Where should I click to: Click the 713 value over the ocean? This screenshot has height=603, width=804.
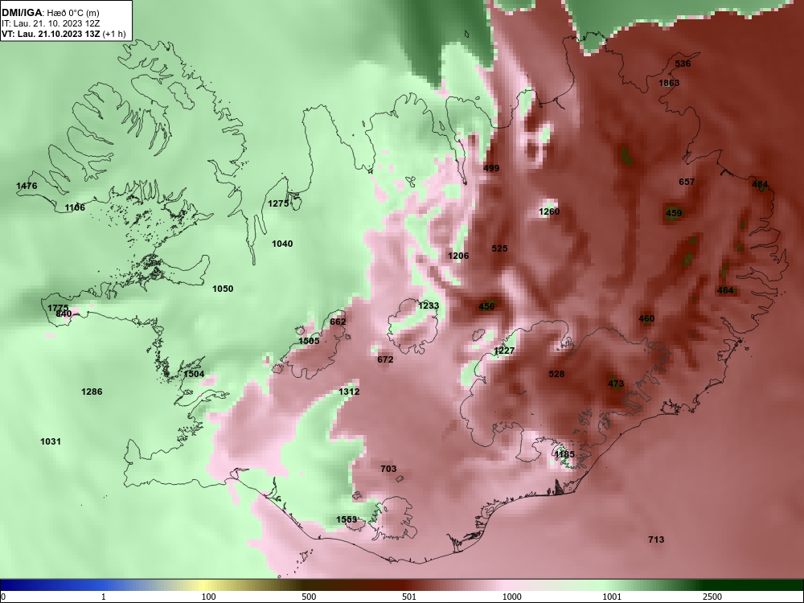click(x=656, y=539)
